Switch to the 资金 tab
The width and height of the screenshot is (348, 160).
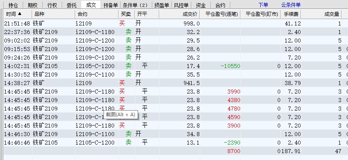tap(201, 5)
